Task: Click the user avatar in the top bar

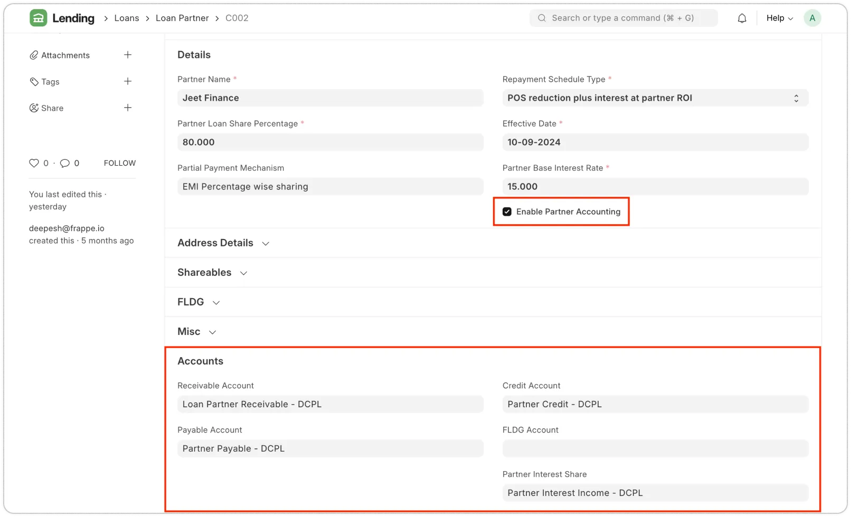Action: coord(812,17)
